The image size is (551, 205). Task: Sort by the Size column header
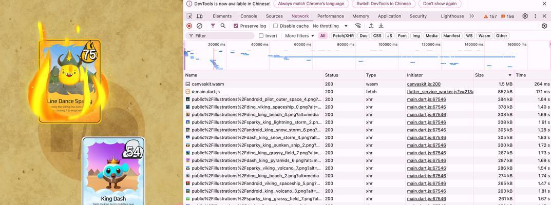(x=493, y=75)
